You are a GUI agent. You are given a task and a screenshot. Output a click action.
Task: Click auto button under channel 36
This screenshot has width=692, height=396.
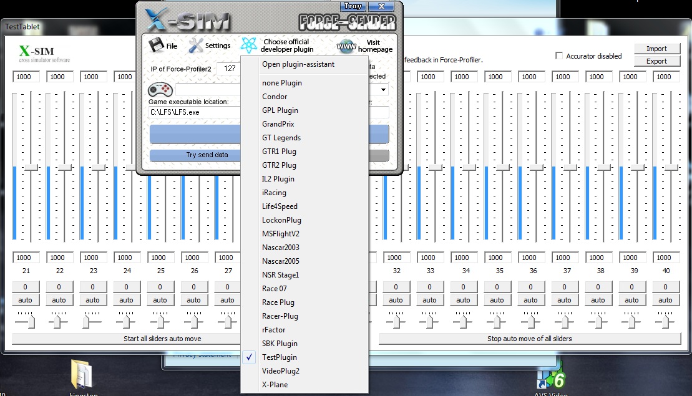[x=530, y=300]
